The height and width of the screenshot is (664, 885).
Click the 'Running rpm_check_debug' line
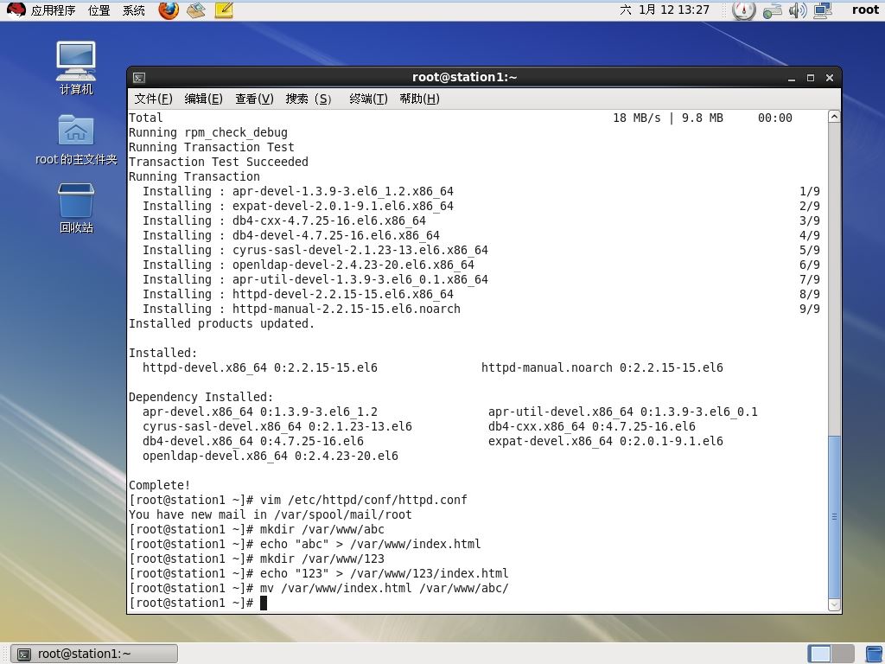click(208, 132)
